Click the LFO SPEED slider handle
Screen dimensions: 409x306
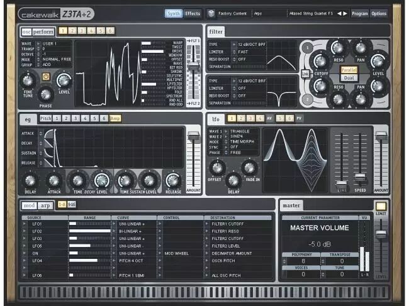tap(360, 177)
